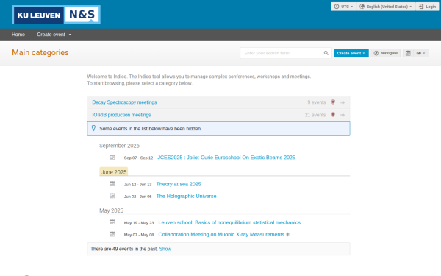441x276 pixels.
Task: Open the Theory at sea 2025 event
Action: coord(179,184)
